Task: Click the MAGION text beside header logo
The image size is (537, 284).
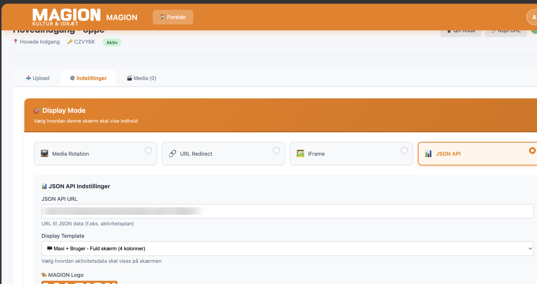Action: pyautogui.click(x=121, y=17)
